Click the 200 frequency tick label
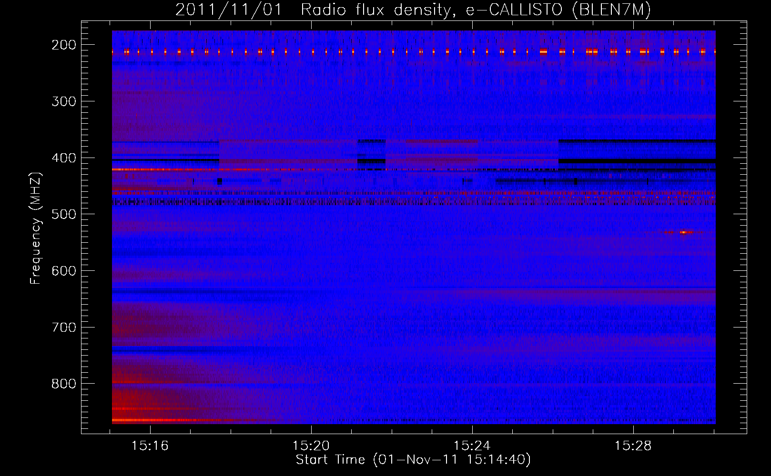 point(64,45)
